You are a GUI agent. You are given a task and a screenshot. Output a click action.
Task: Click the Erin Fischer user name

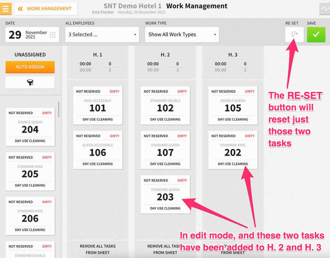[103, 12]
